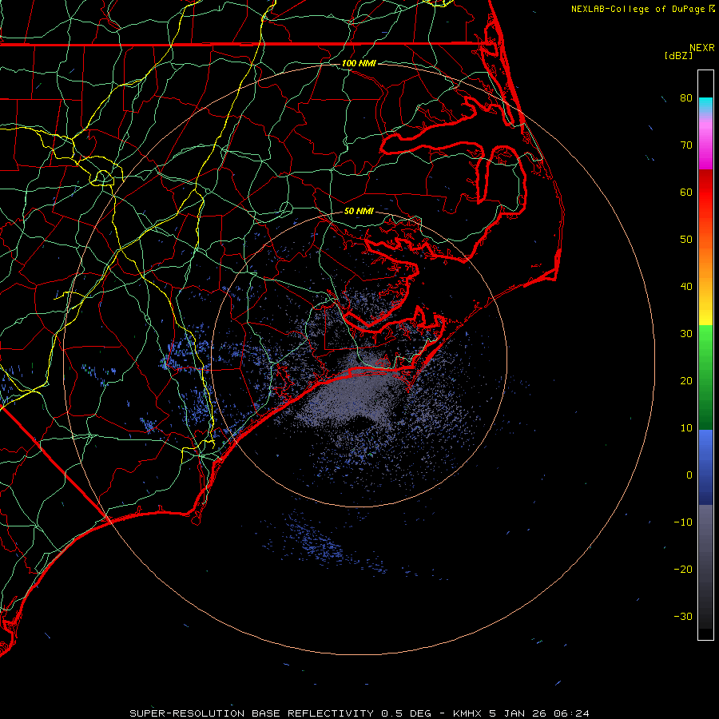Click the 20 dBZ scale value

pos(686,381)
